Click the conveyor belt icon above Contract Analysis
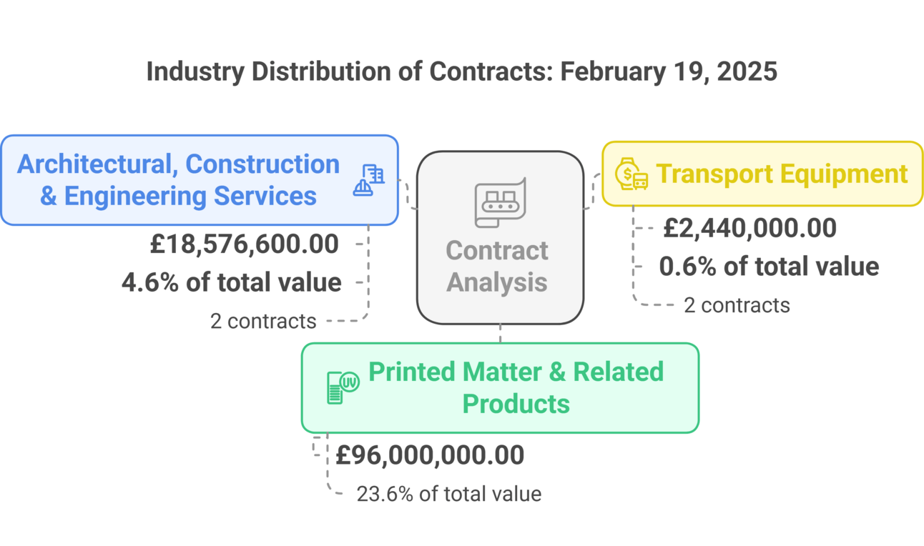The height and width of the screenshot is (546, 924). coord(500,202)
